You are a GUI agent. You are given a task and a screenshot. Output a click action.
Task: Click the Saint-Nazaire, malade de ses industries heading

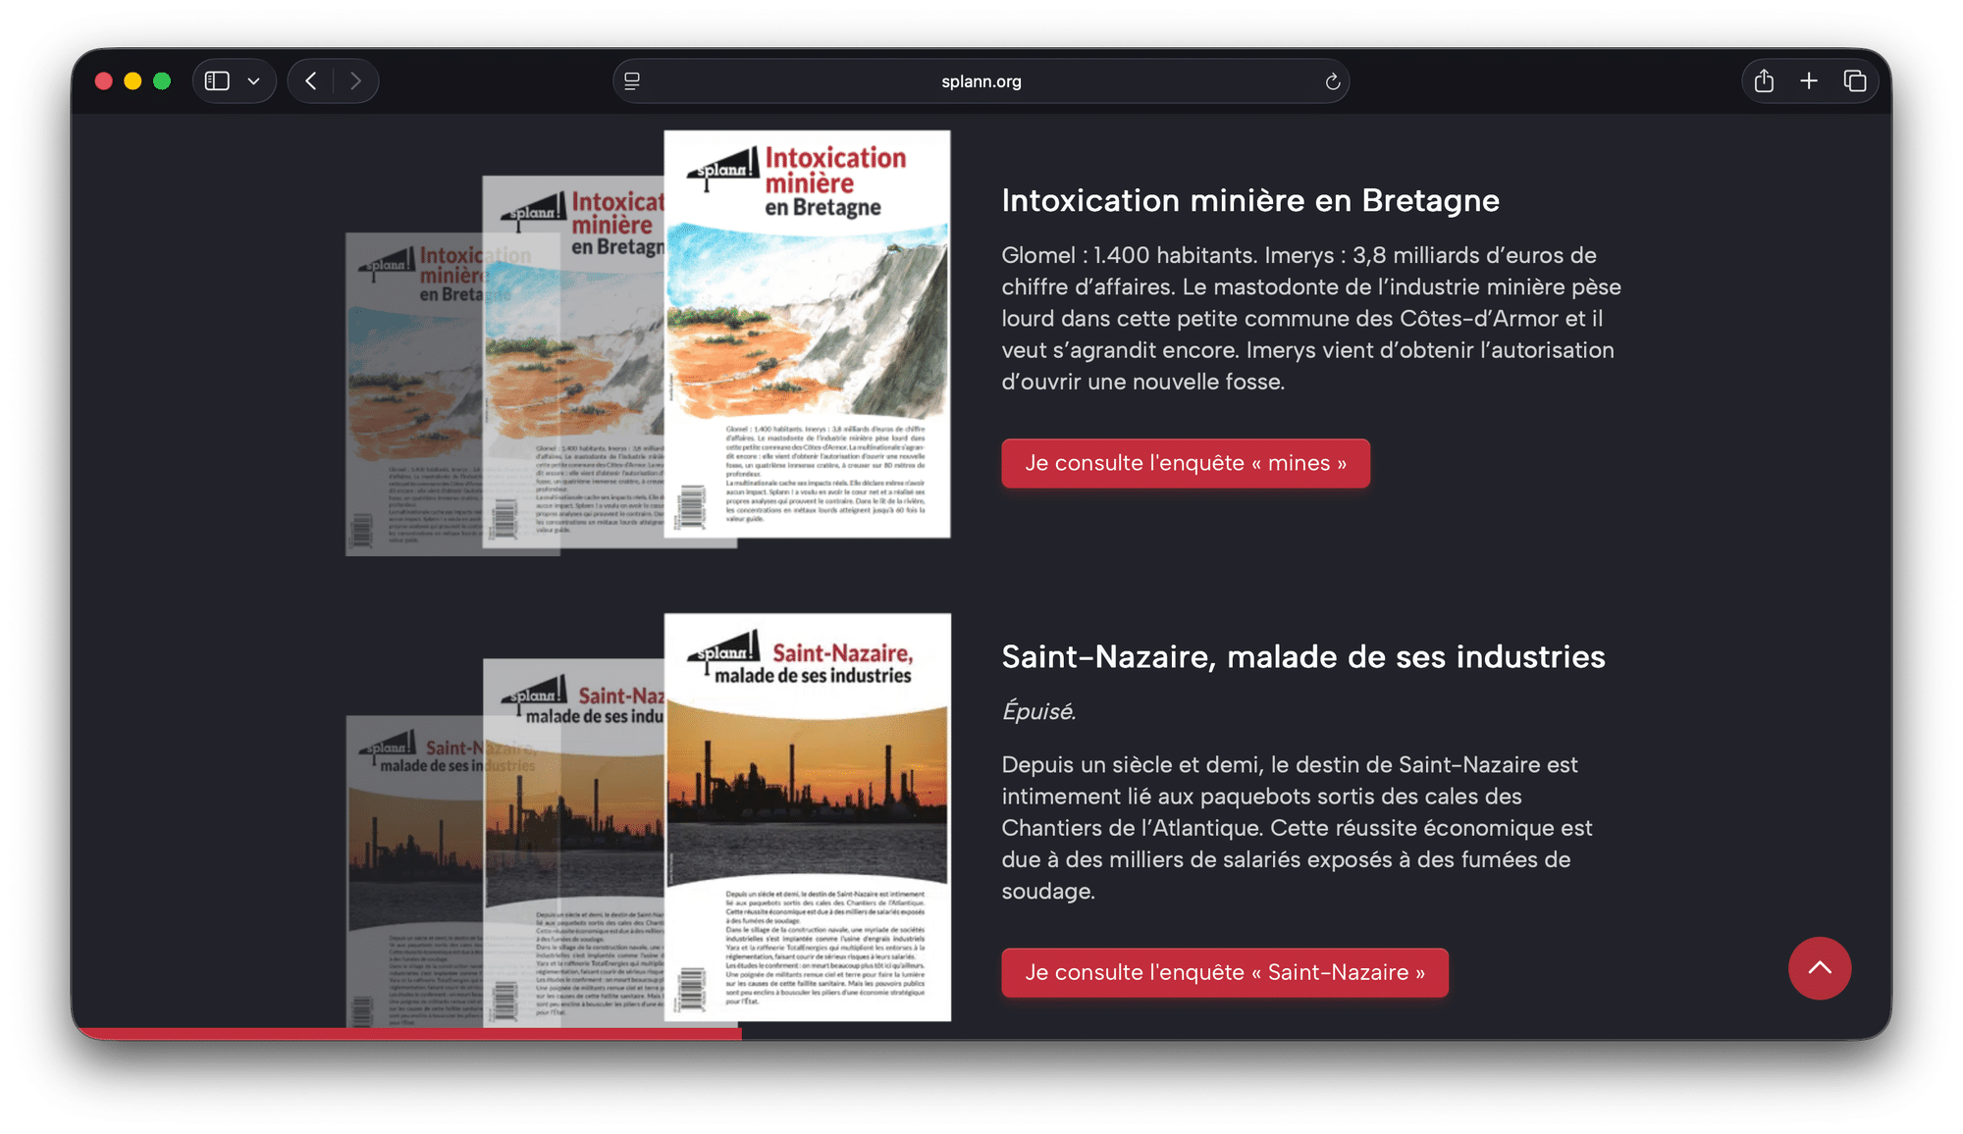tap(1303, 656)
